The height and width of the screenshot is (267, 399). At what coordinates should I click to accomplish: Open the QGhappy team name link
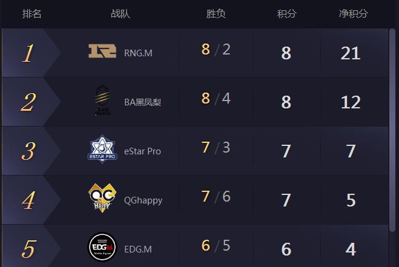143,200
